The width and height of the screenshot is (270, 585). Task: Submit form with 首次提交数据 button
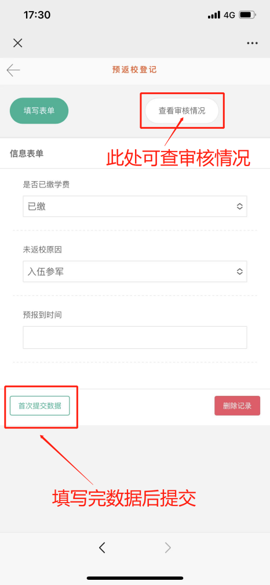40,406
